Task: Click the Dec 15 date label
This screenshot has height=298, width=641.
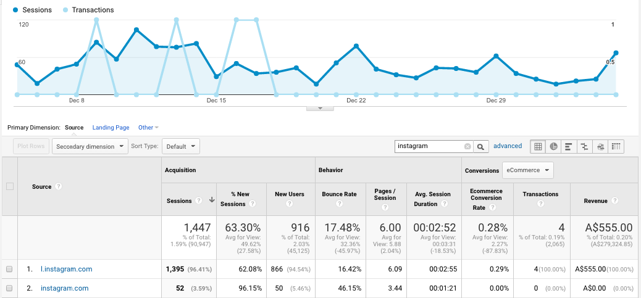Action: click(x=217, y=101)
